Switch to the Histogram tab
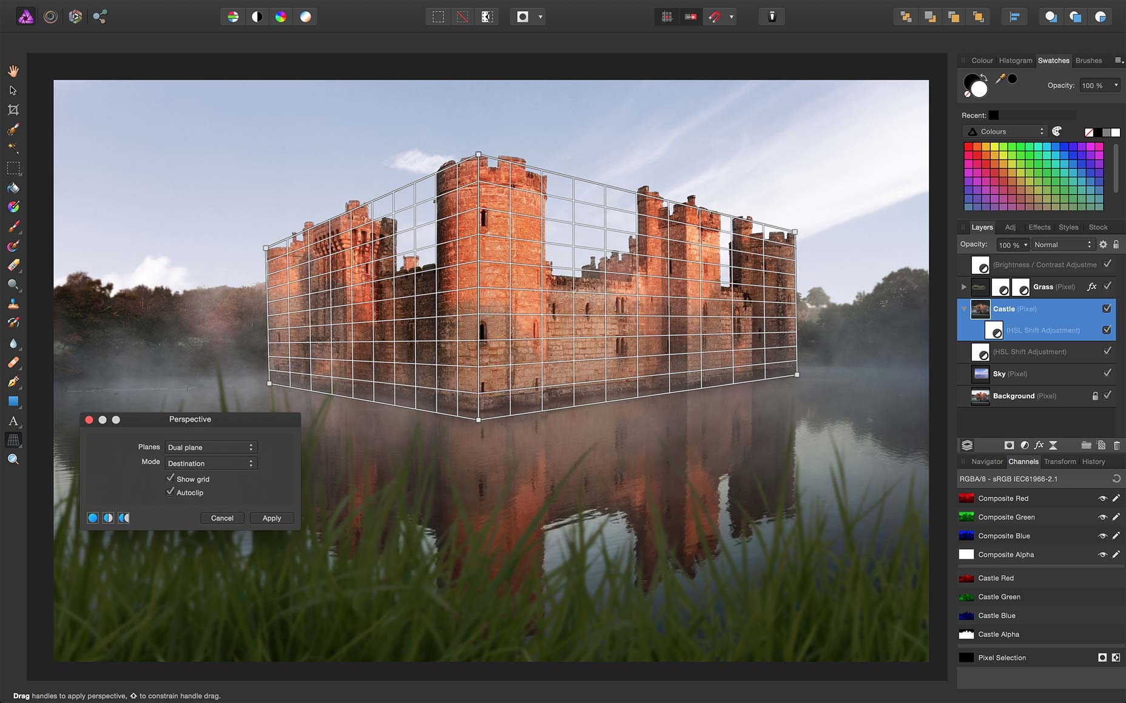Image resolution: width=1126 pixels, height=703 pixels. (1015, 61)
